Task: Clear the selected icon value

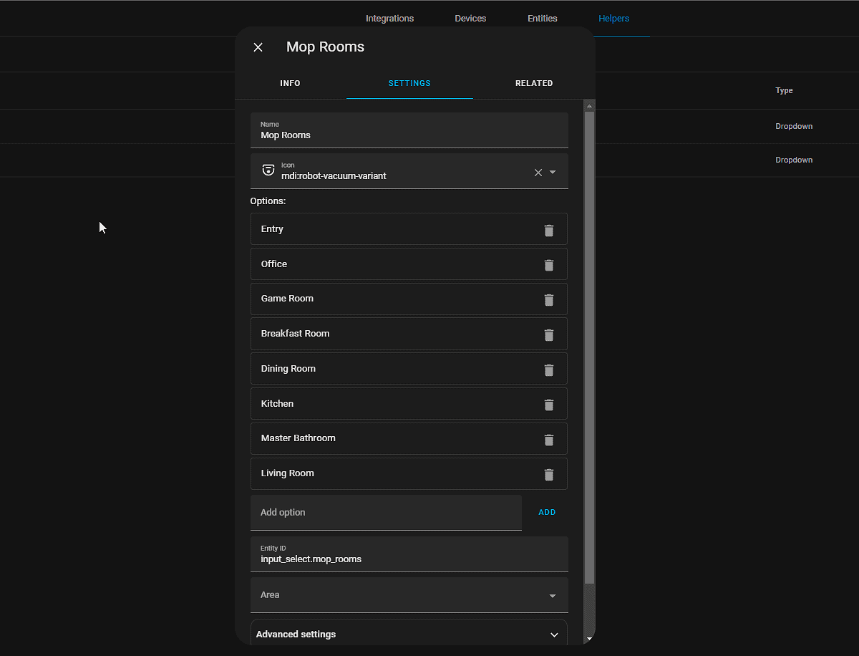Action: (538, 173)
